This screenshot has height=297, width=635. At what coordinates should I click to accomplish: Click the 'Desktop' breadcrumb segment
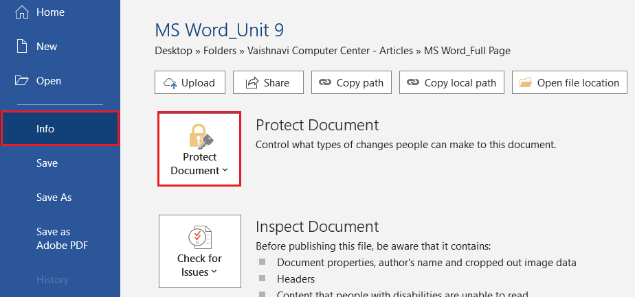(173, 51)
